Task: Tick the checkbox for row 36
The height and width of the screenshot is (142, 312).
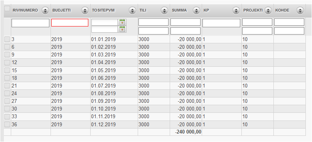Action: click(x=7, y=125)
